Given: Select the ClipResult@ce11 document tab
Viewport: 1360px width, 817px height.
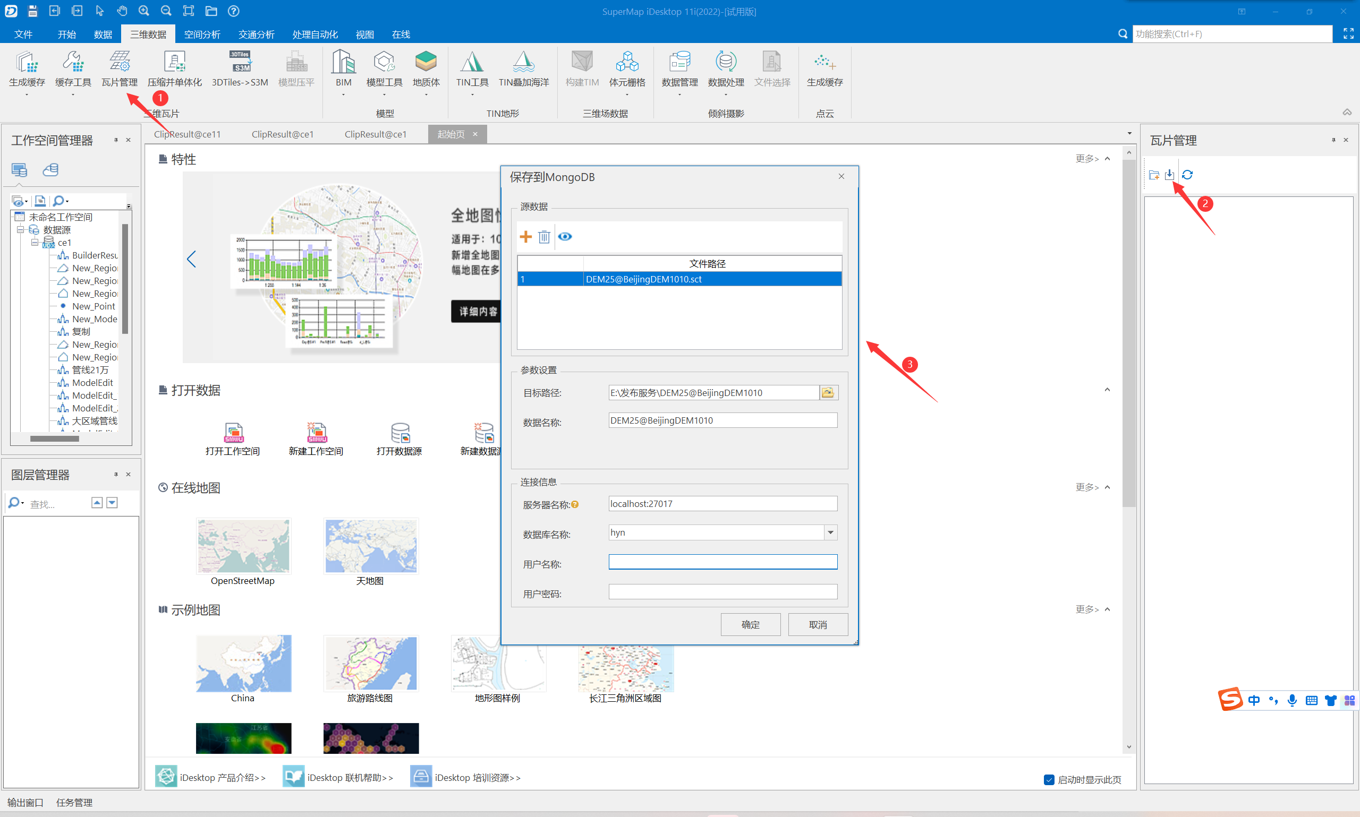Looking at the screenshot, I should pyautogui.click(x=188, y=134).
